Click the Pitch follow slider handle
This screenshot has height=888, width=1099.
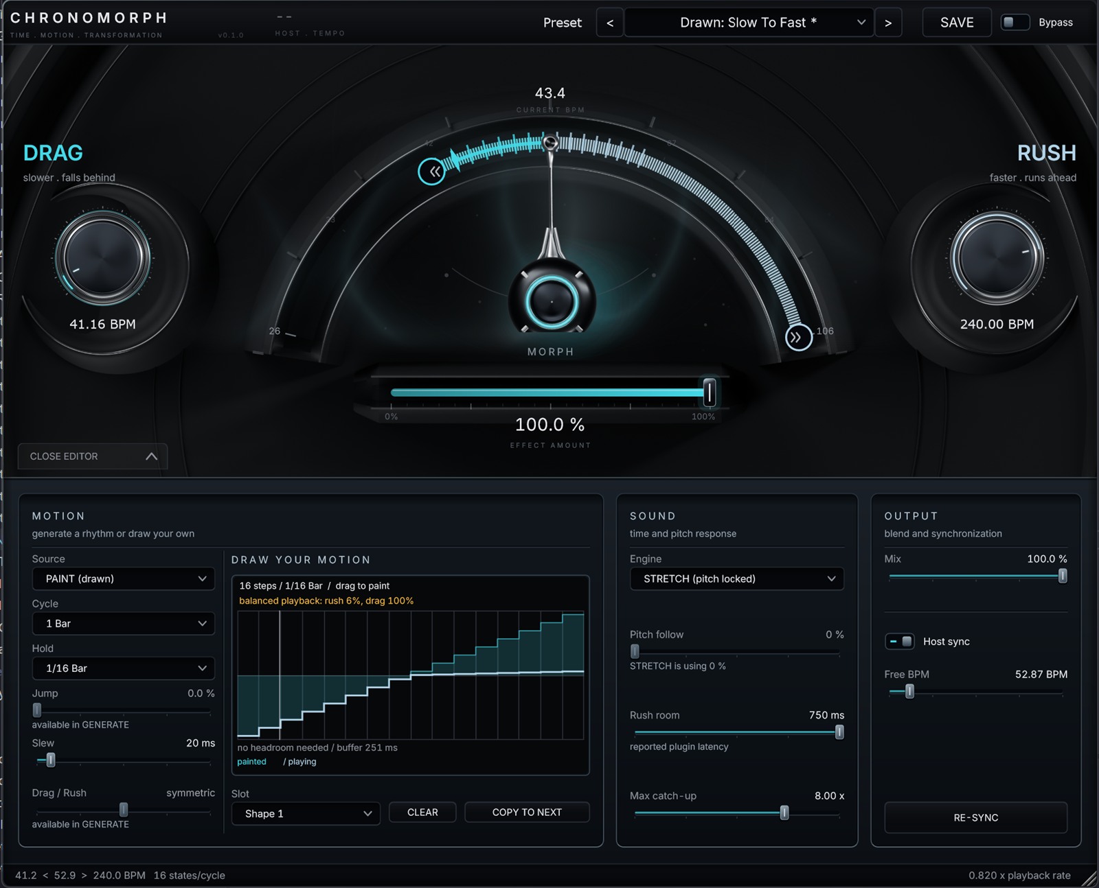pyautogui.click(x=635, y=651)
